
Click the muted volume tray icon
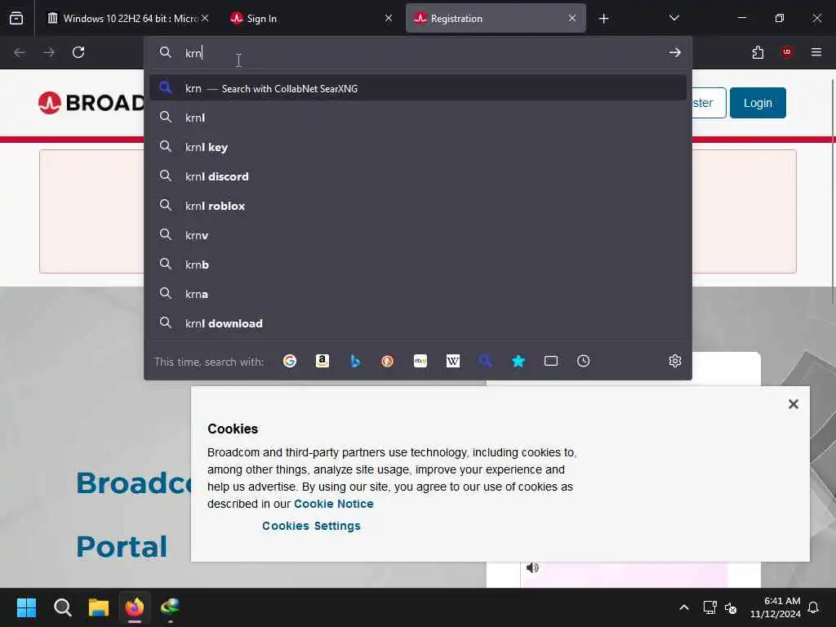tap(731, 607)
